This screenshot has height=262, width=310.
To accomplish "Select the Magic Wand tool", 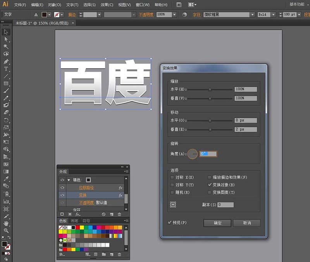I will coord(6,46).
